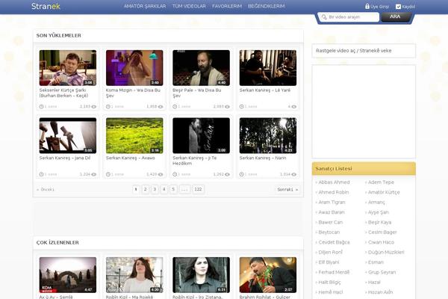Open artist Hozan Aydın in the list
Image resolution: width=448 pixels, height=299 pixels.
click(x=380, y=292)
